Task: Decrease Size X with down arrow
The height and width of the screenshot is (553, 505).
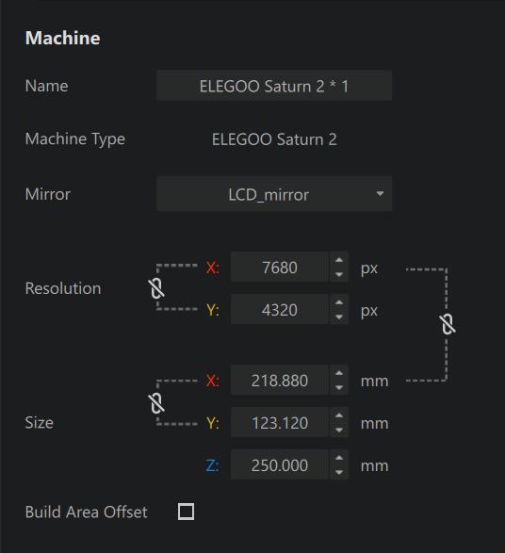Action: (339, 387)
